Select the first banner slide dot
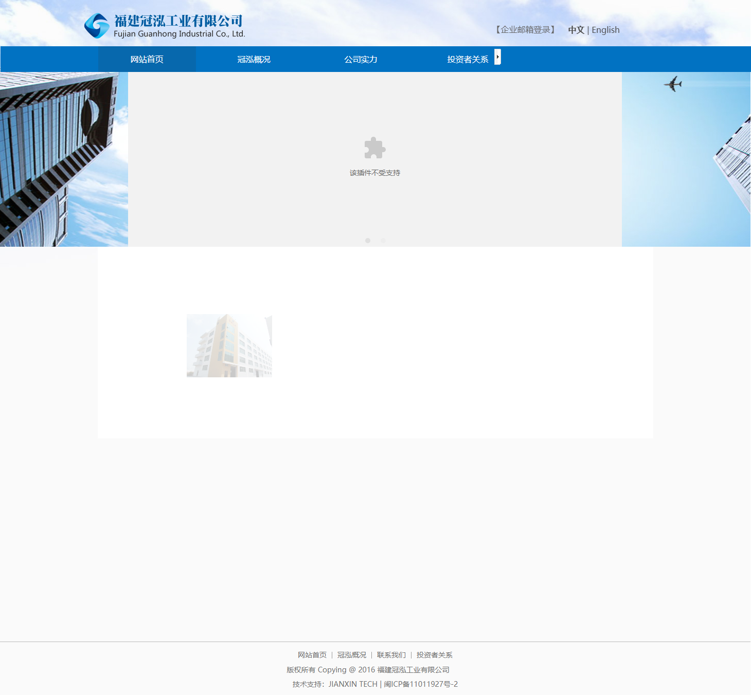751x695 pixels. pyautogui.click(x=368, y=241)
